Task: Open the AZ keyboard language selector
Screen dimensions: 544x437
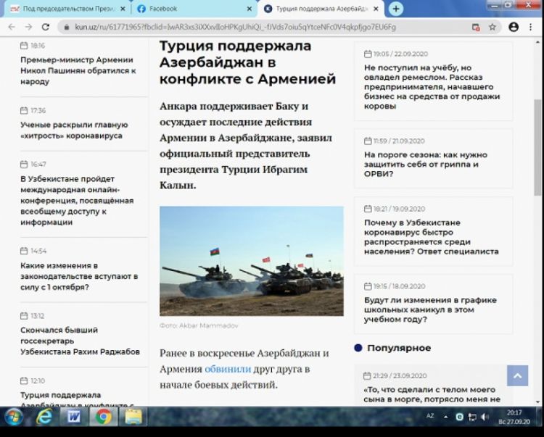Action: [x=430, y=417]
